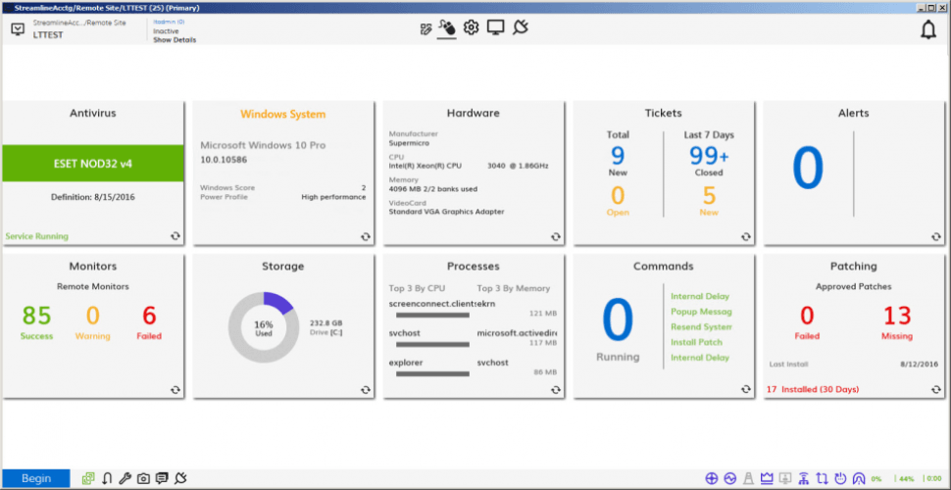The image size is (951, 490).
Task: Open the wrench tools icon
Action: click(x=125, y=478)
